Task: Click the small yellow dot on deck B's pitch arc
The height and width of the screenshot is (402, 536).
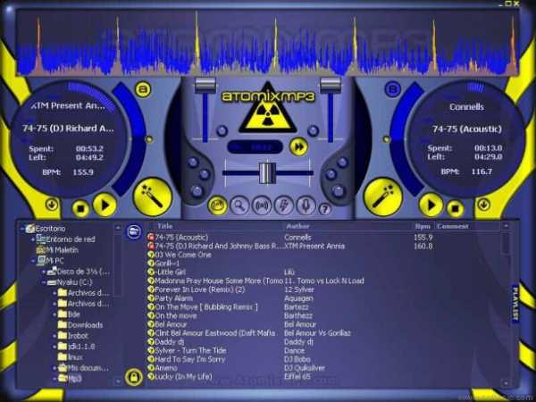Action: 386,139
